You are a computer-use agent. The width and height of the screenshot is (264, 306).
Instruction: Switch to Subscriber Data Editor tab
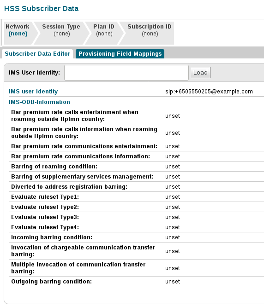[x=37, y=54]
